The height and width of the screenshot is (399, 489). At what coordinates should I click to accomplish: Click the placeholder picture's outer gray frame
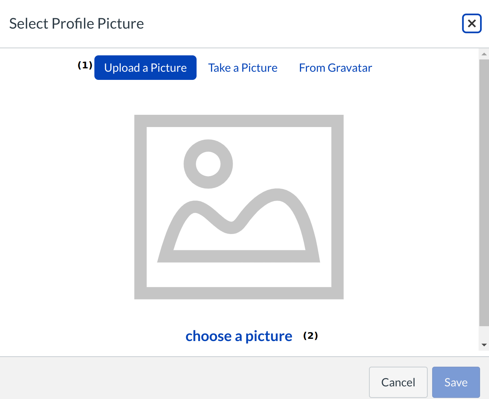[x=239, y=121]
